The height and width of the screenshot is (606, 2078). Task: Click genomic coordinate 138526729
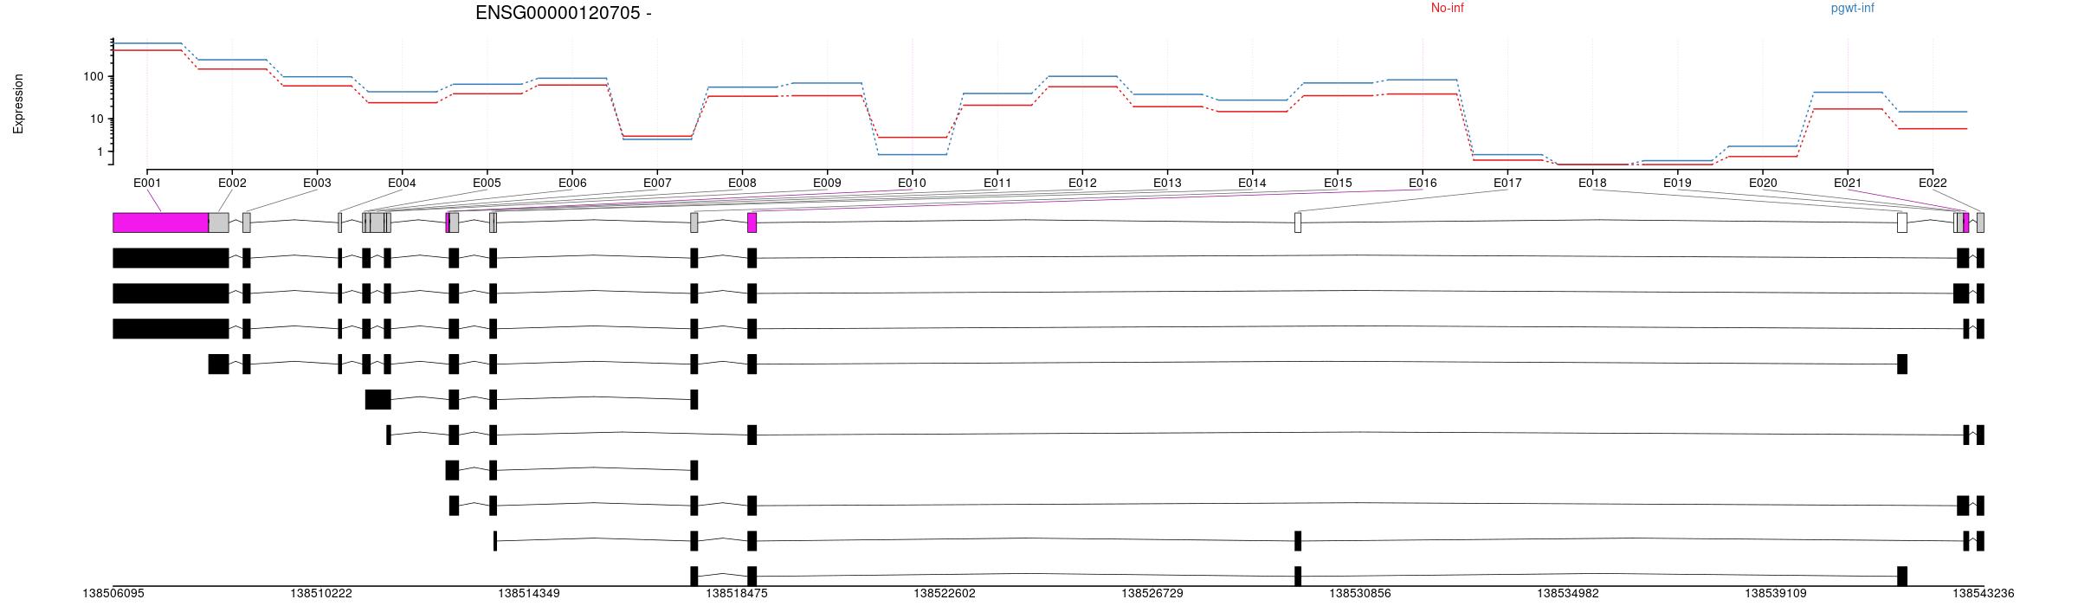pyautogui.click(x=1152, y=594)
